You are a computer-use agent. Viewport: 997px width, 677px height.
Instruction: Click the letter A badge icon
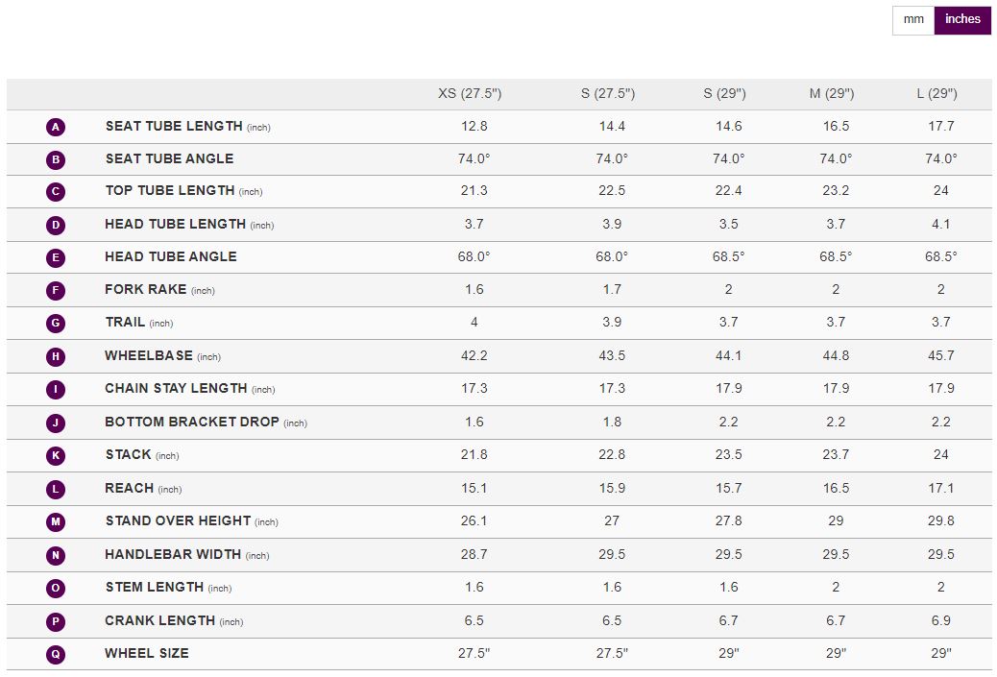click(x=56, y=127)
